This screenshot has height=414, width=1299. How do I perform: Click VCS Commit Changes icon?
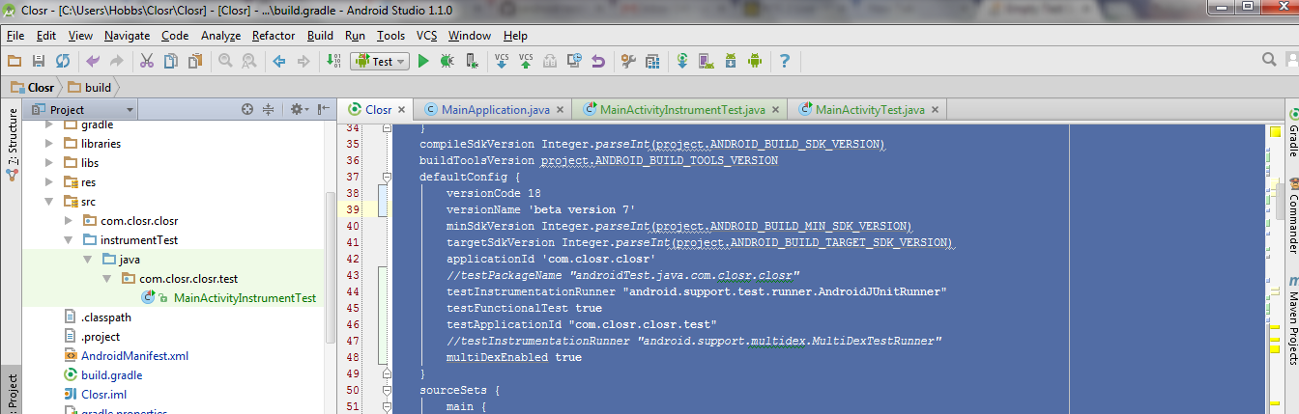pos(526,61)
